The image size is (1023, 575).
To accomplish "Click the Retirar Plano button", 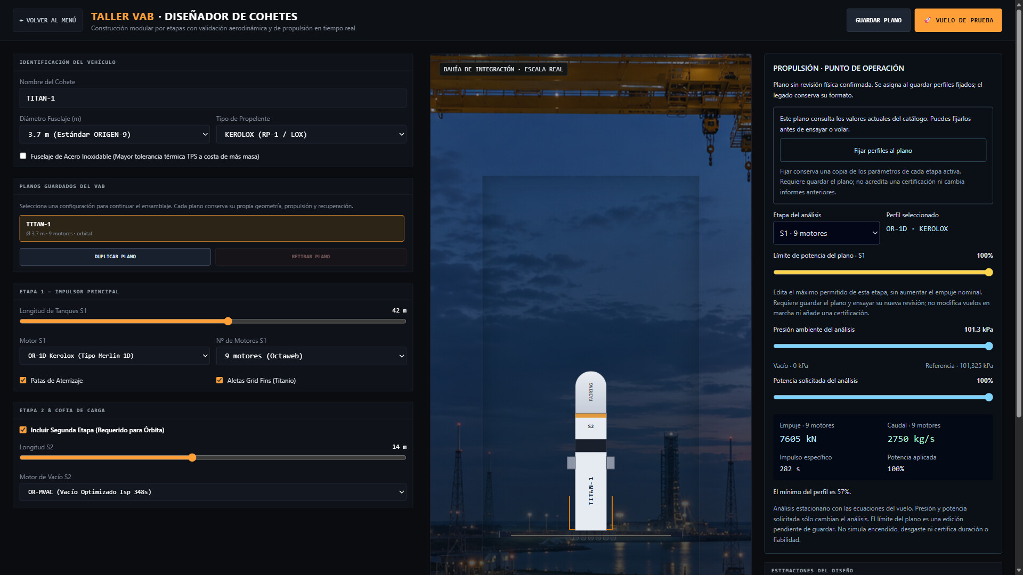I will 311,257.
